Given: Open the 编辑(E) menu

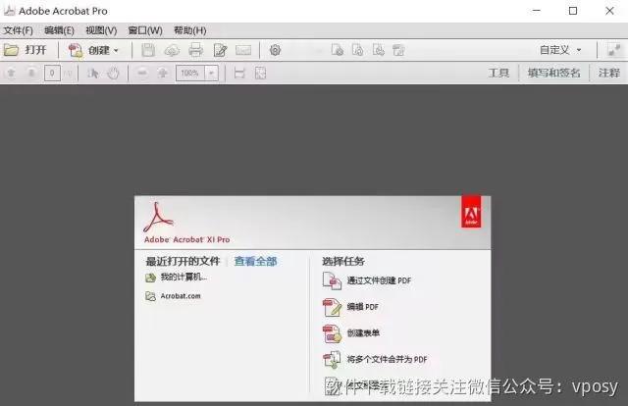Looking at the screenshot, I should 59,30.
